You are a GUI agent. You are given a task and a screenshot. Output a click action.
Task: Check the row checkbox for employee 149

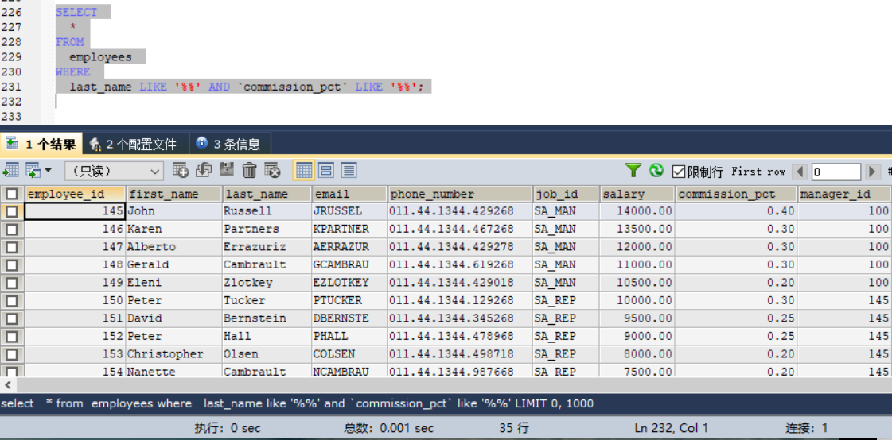click(12, 283)
